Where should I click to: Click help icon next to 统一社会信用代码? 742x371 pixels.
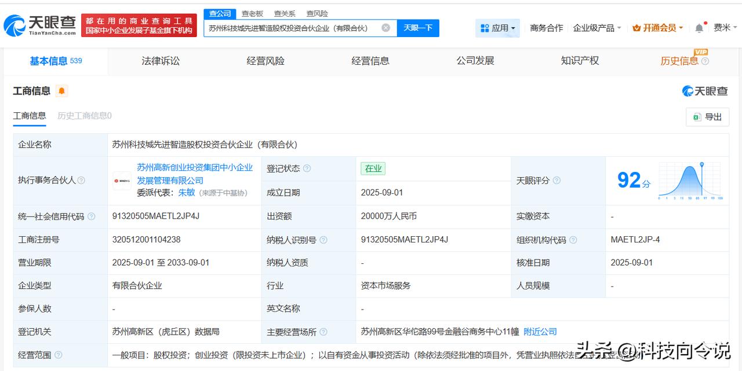click(90, 216)
